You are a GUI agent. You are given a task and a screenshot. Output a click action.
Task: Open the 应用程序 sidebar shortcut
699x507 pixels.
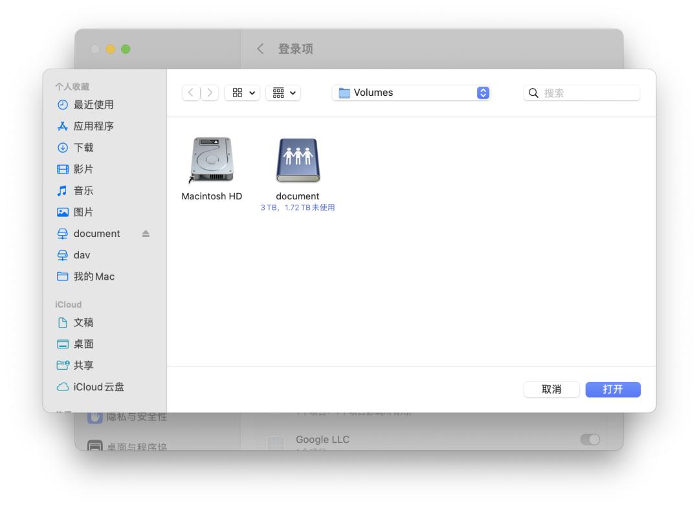click(x=85, y=126)
